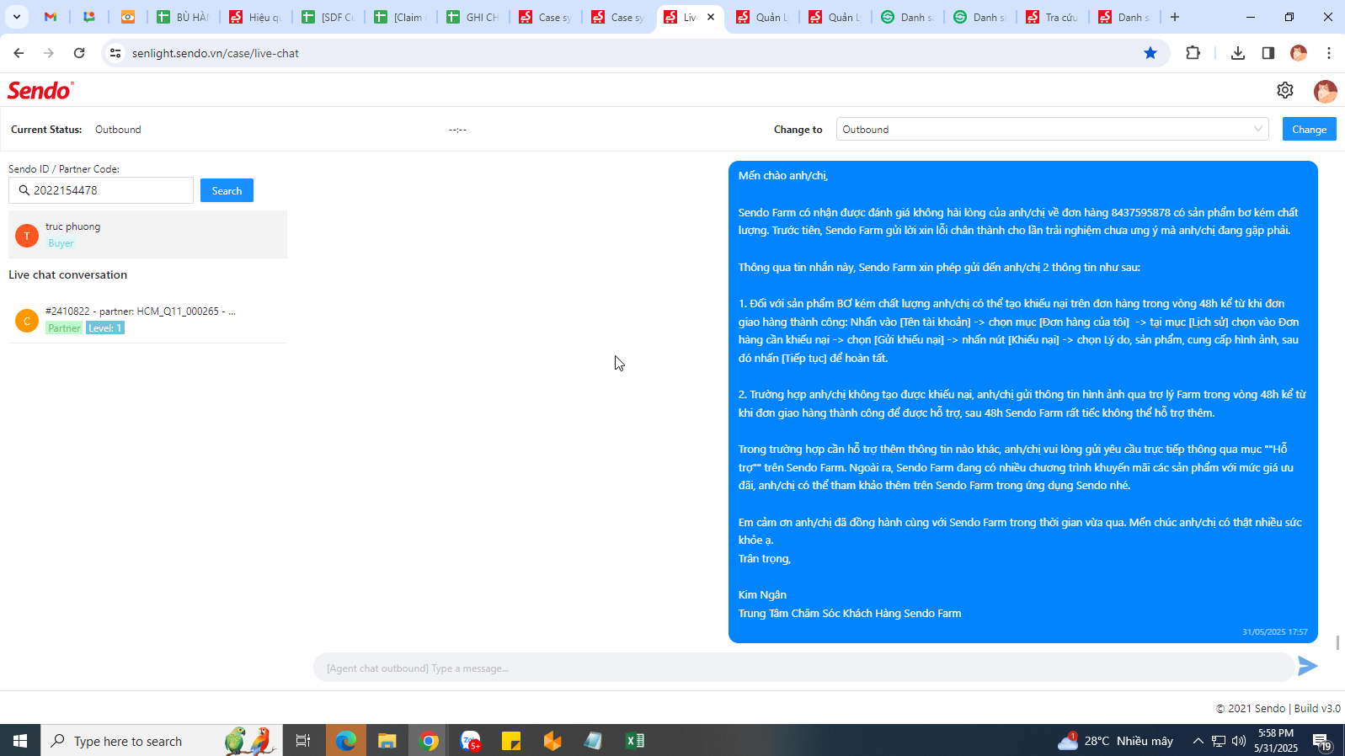The width and height of the screenshot is (1345, 756).
Task: Show hidden system tray icons
Action: pyautogui.click(x=1198, y=741)
